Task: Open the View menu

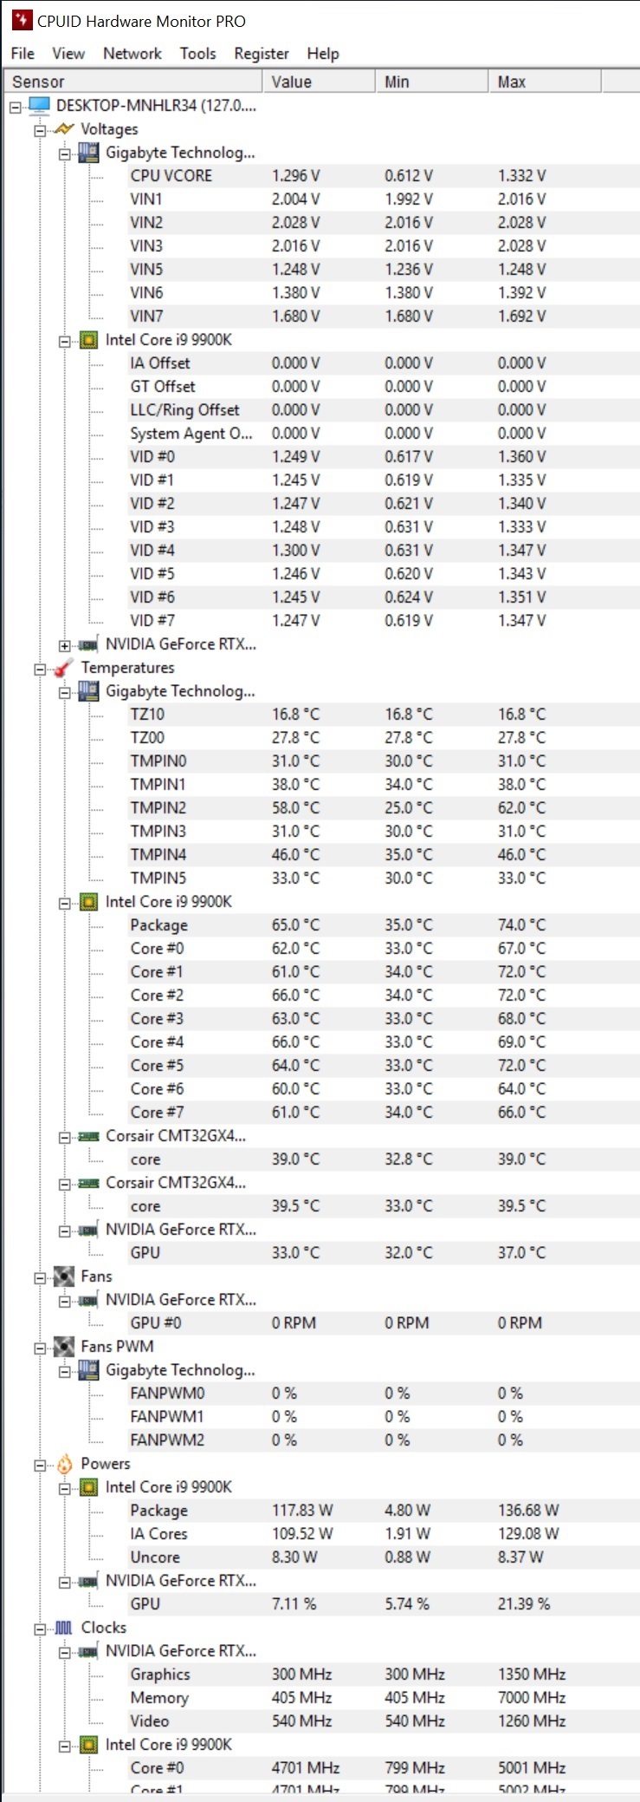Action: [68, 54]
